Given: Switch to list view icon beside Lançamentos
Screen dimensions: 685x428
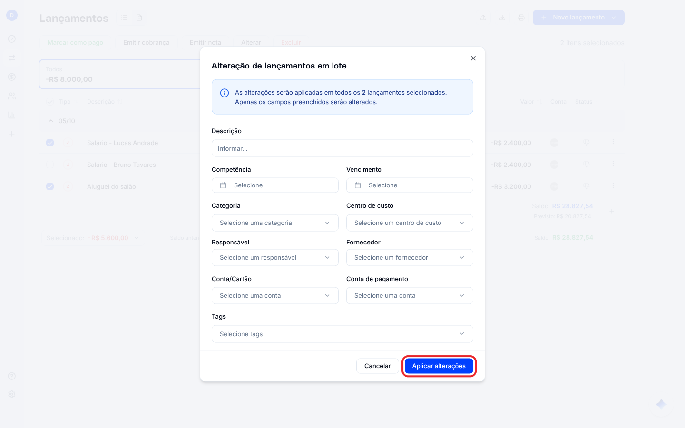Looking at the screenshot, I should tap(124, 18).
